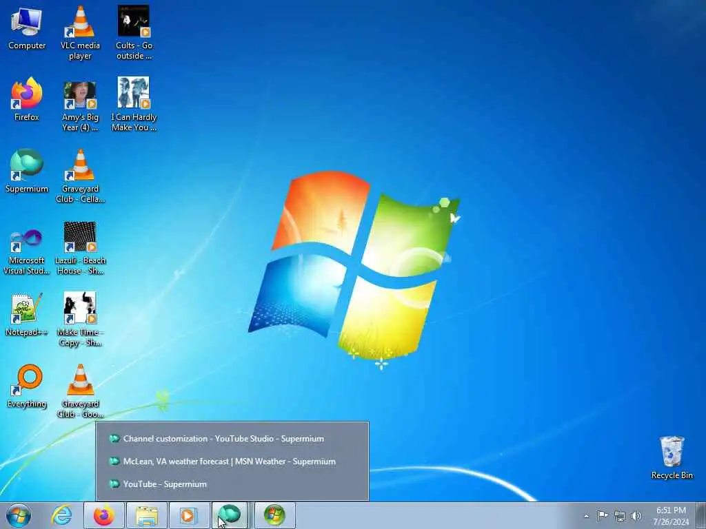Select the VLC media player shortcut
The width and height of the screenshot is (706, 529).
(x=80, y=33)
